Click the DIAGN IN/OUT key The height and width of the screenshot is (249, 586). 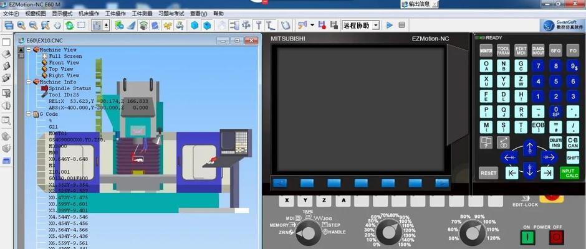[x=538, y=50]
